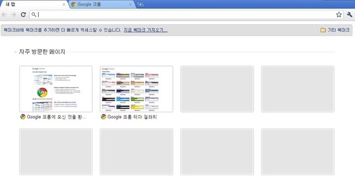355x192 pixels.
Task: Click Chrome favicon beside 'Google 크롬에 오신 것을 환…'
Action: pos(23,116)
